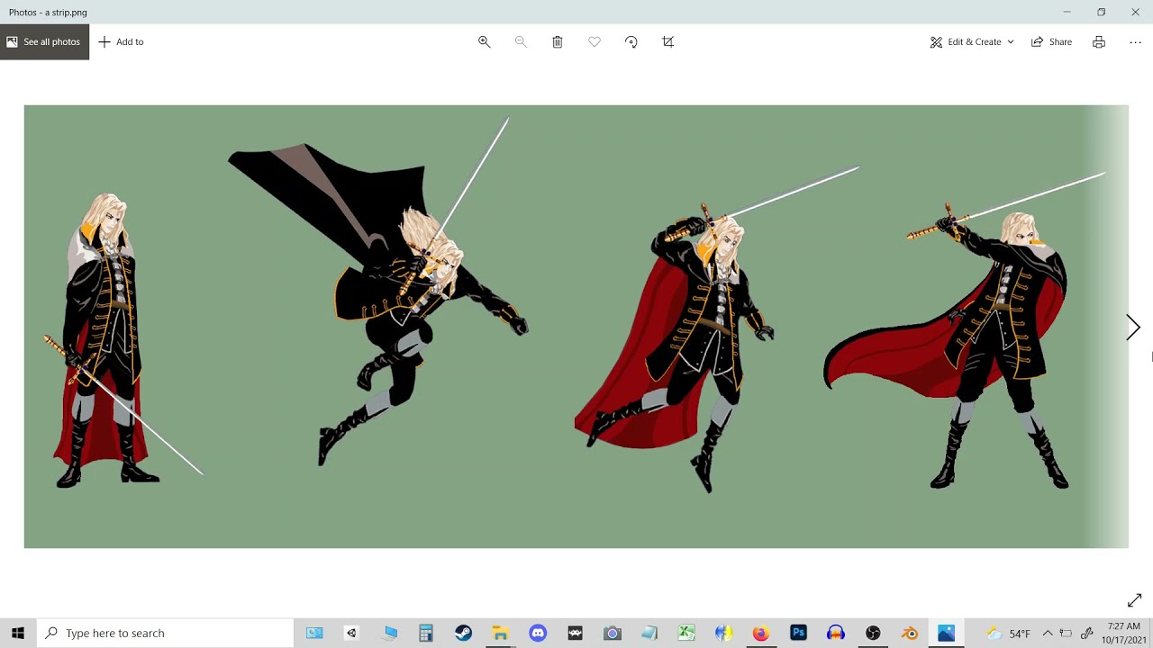
Task: Restore down the Photos window
Action: 1101,12
